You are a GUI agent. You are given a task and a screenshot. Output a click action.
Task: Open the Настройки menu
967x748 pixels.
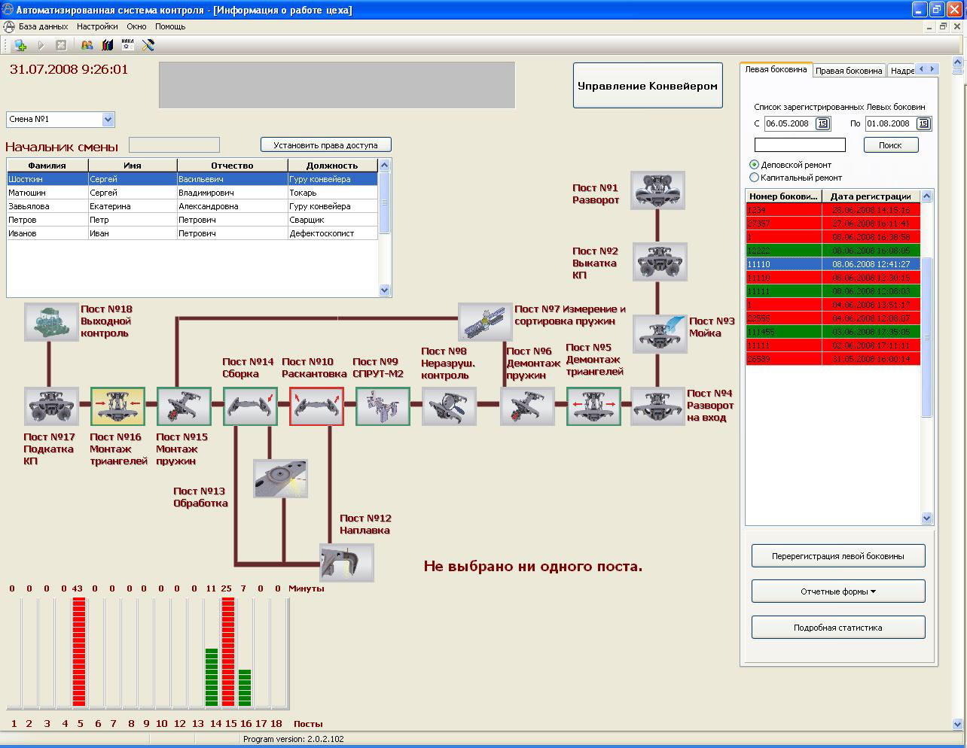[96, 26]
